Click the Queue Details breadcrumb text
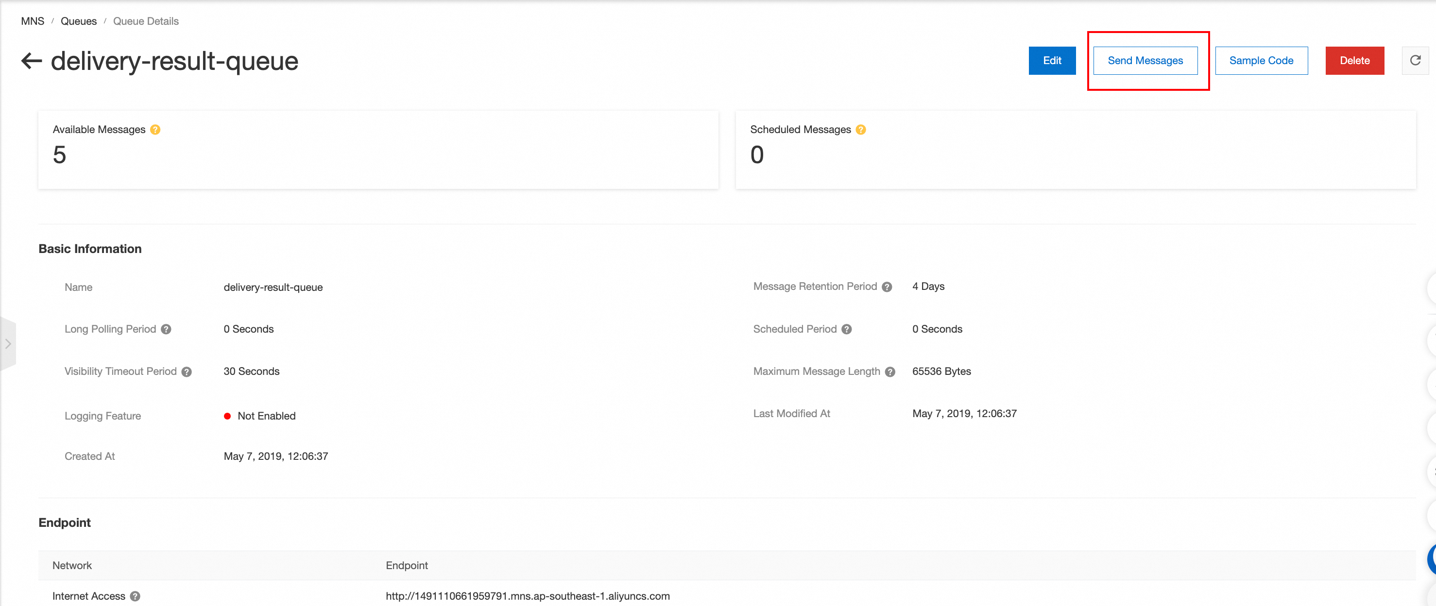This screenshot has height=606, width=1436. pyautogui.click(x=146, y=21)
